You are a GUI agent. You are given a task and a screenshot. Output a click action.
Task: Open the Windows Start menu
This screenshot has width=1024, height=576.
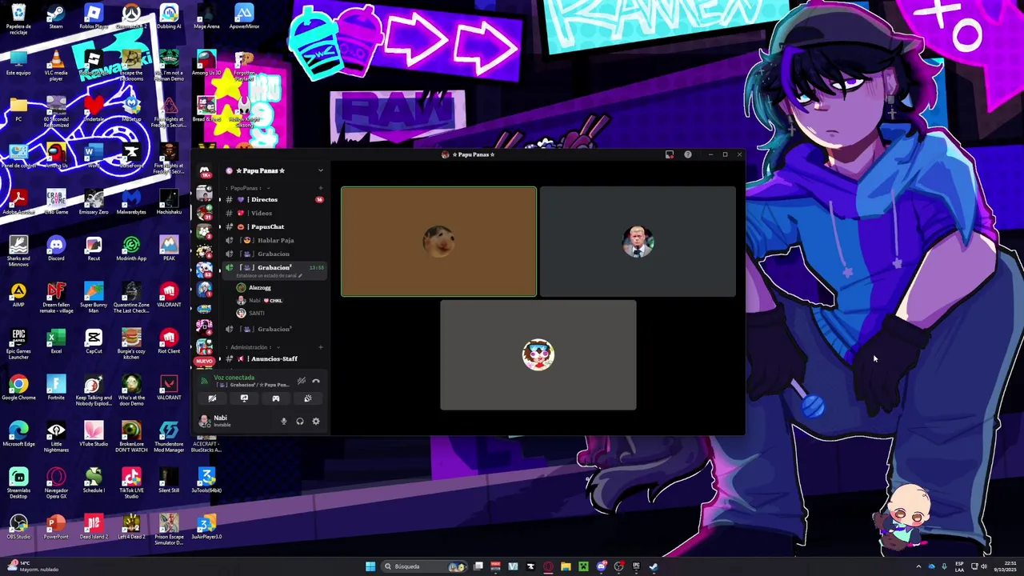[370, 566]
